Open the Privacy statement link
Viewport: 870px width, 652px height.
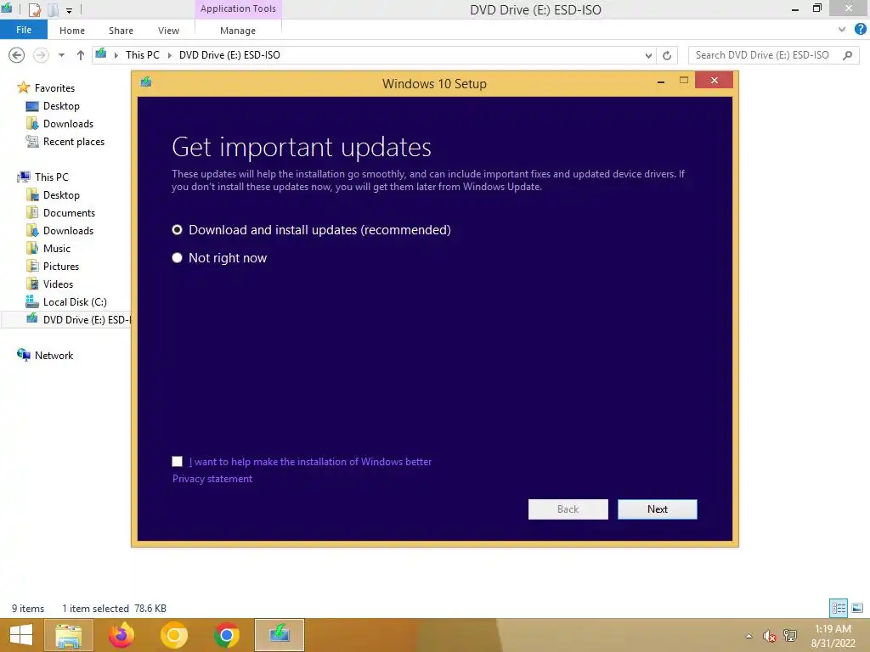(212, 479)
